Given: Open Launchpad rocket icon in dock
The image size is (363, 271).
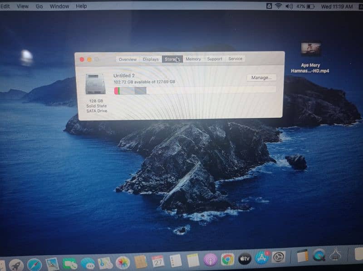Looking at the screenshot, I should pyautogui.click(x=16, y=265).
